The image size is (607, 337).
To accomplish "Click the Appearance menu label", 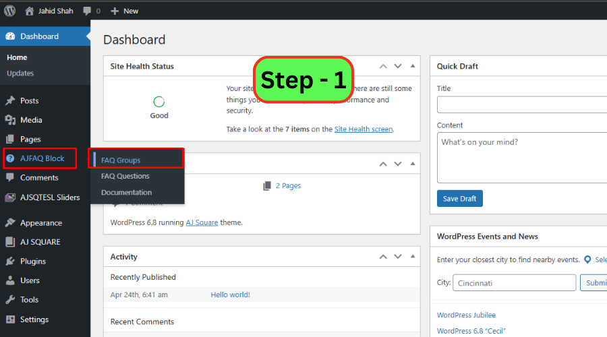I will [x=41, y=223].
